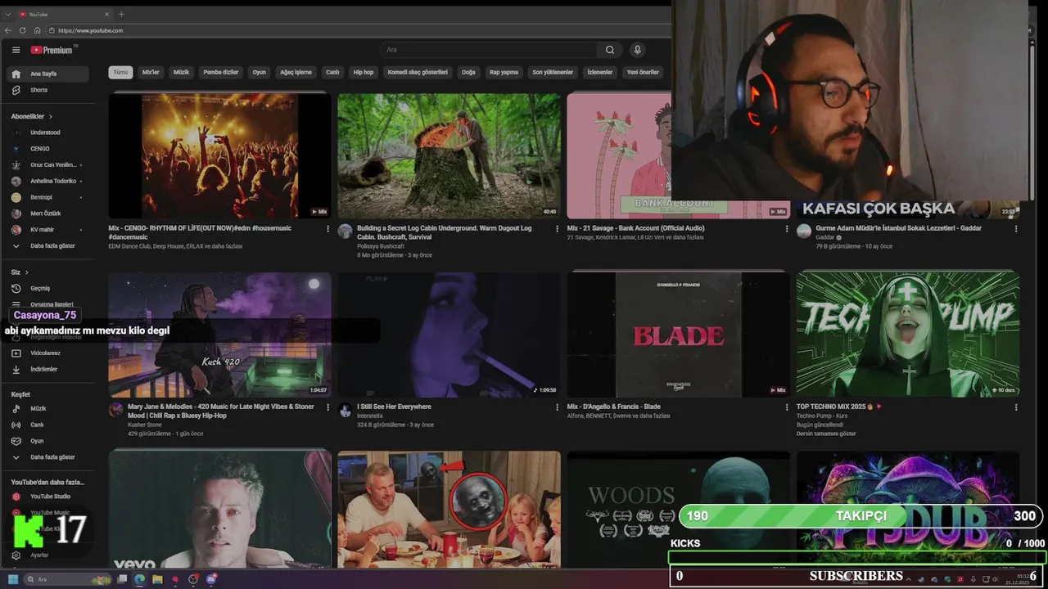
Task: Open İndirilenler downloads
Action: point(48,369)
